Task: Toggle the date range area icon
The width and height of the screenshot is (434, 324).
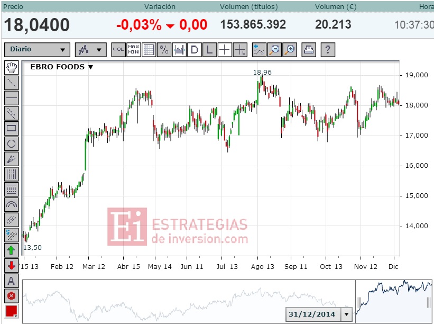Action: click(x=179, y=50)
